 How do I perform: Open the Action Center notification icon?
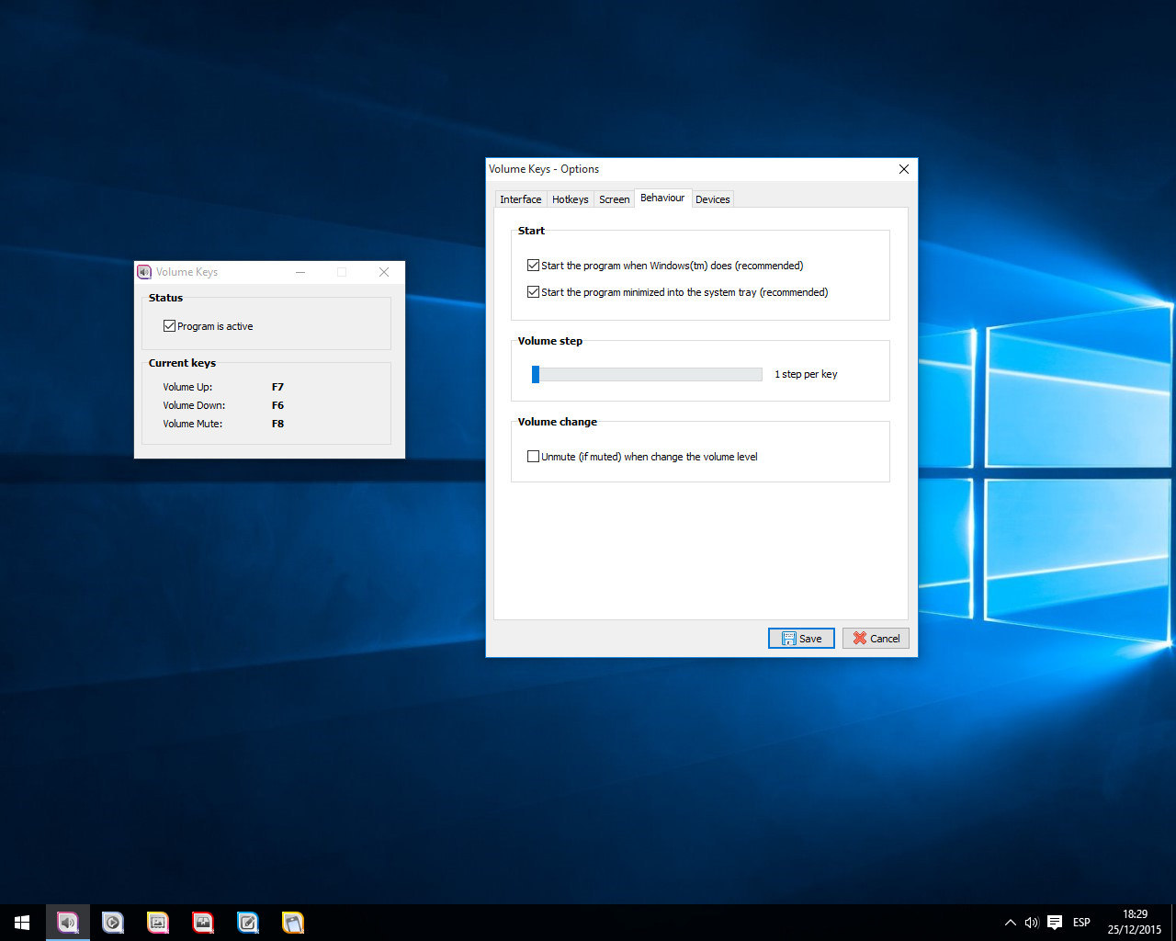click(1054, 922)
